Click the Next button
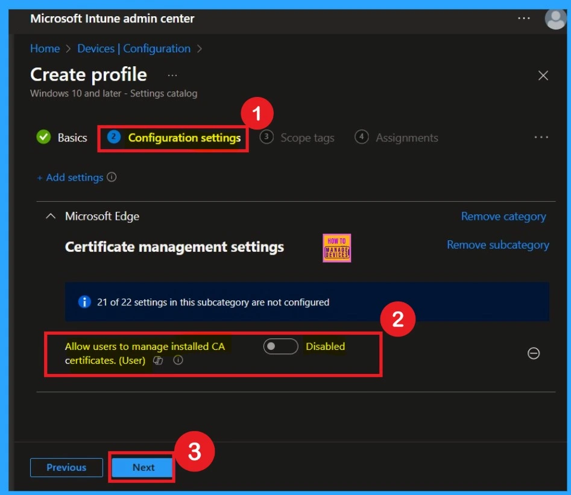 point(142,467)
